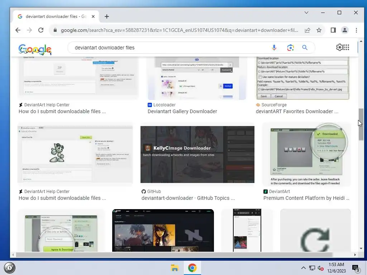Open the dark DeviantArt homepage thumbnail
The height and width of the screenshot is (275, 367).
tap(163, 231)
